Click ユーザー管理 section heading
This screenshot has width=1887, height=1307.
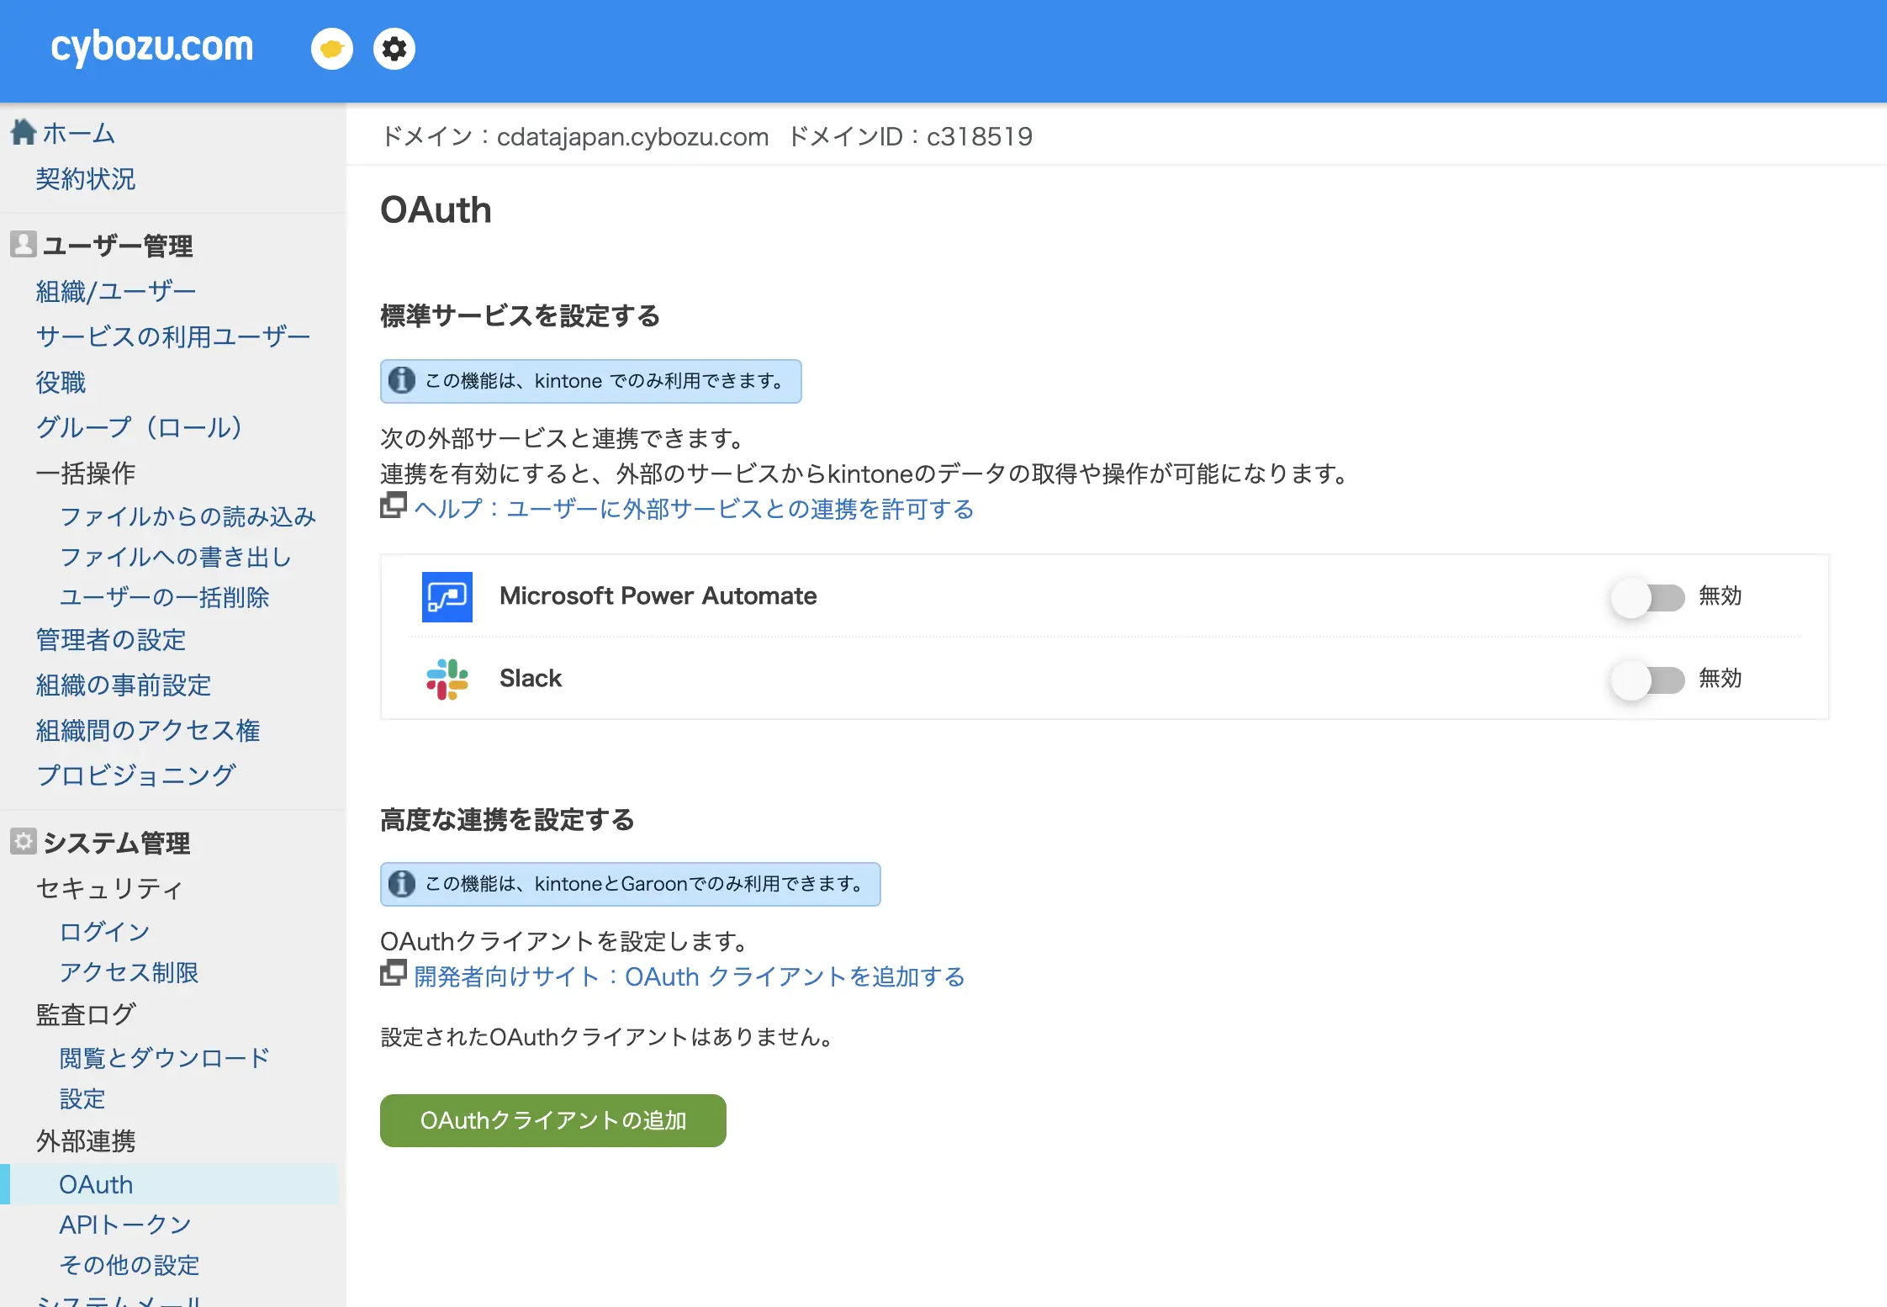point(118,246)
